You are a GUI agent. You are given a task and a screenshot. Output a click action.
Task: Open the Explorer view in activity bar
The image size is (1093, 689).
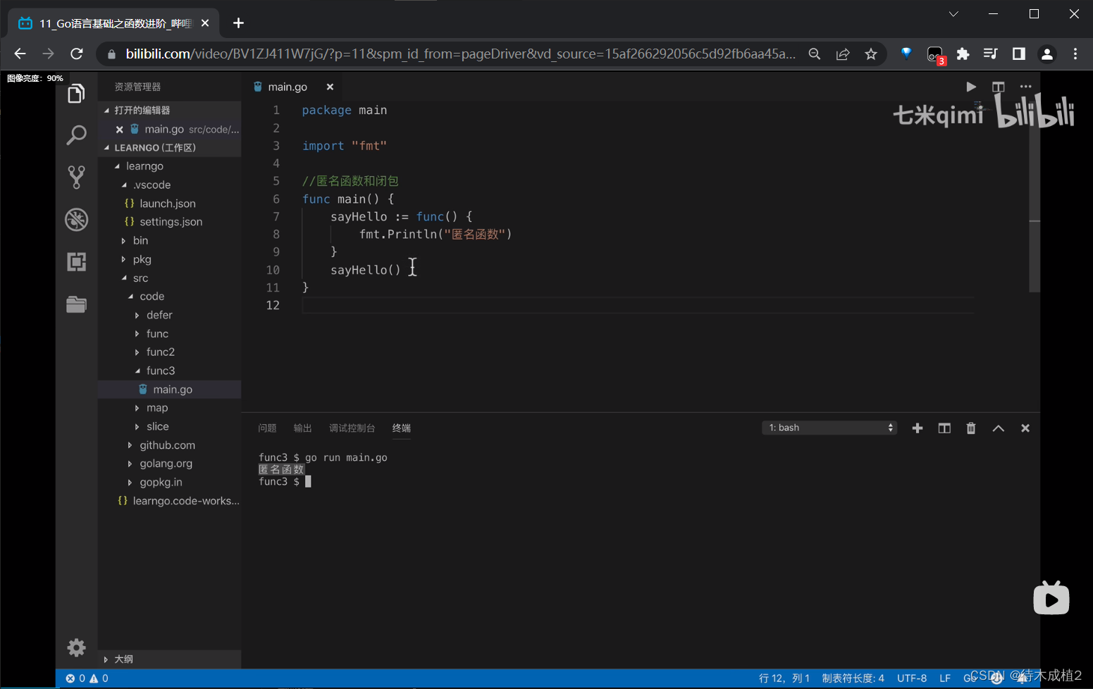click(x=76, y=93)
